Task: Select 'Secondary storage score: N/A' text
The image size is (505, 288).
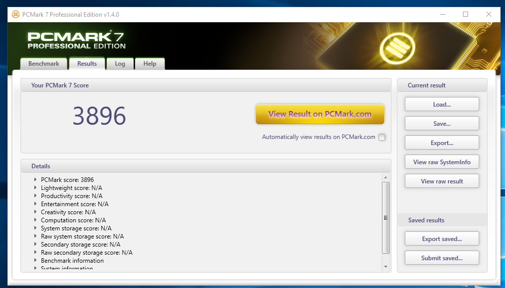Action: click(80, 244)
